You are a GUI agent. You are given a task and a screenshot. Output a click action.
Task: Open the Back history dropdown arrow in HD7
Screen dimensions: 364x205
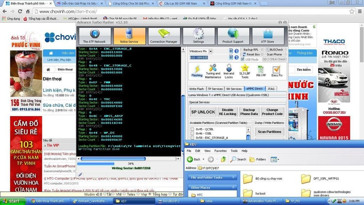point(203,159)
